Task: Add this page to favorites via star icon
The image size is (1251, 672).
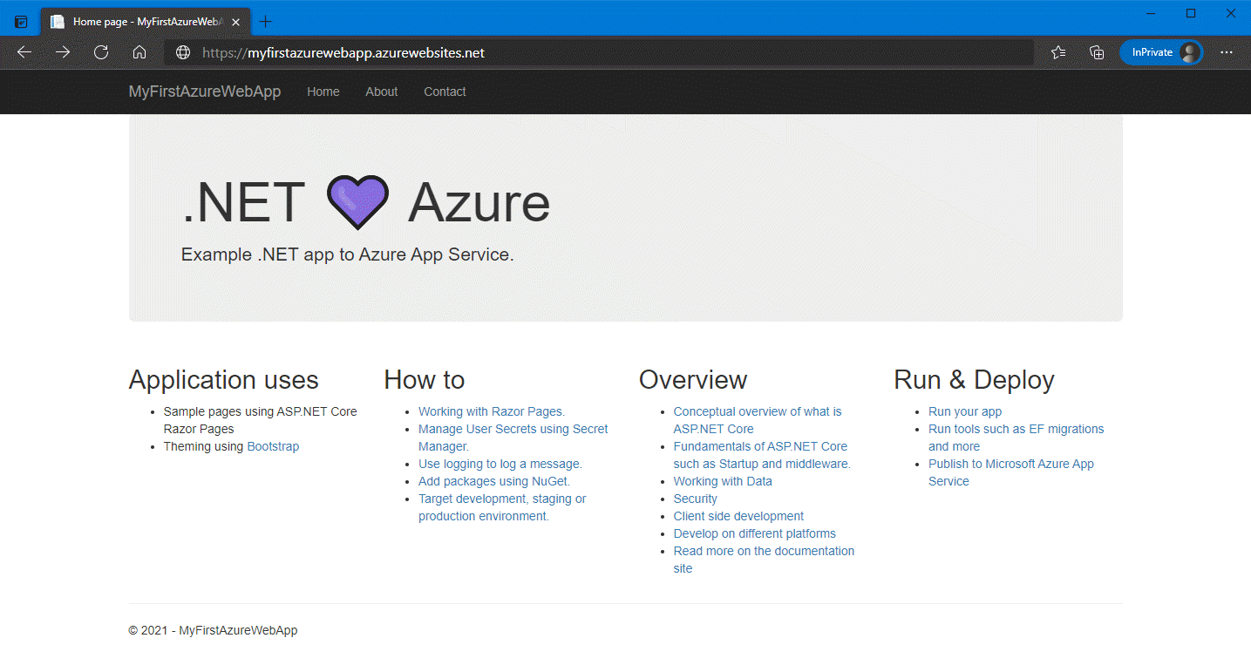Action: coord(1057,52)
